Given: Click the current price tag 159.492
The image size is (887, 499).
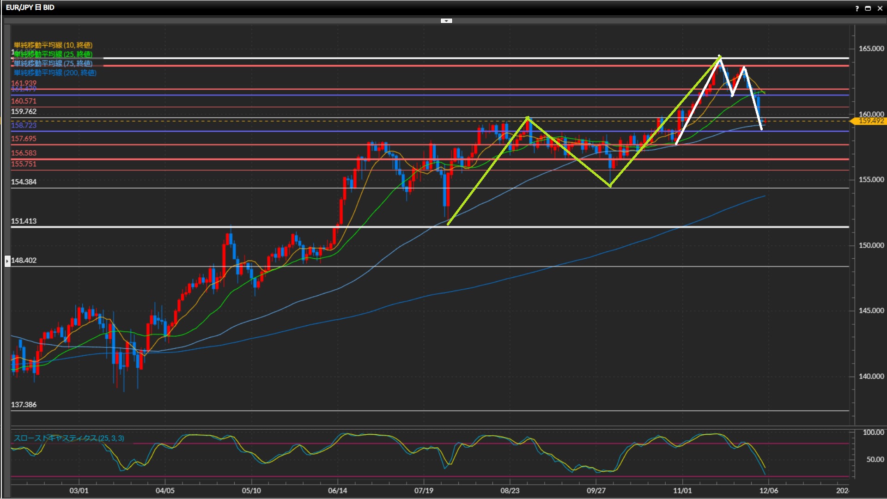Looking at the screenshot, I should [871, 121].
